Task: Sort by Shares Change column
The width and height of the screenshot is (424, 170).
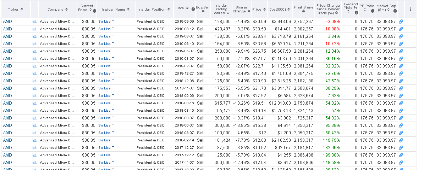Action: coord(241,10)
